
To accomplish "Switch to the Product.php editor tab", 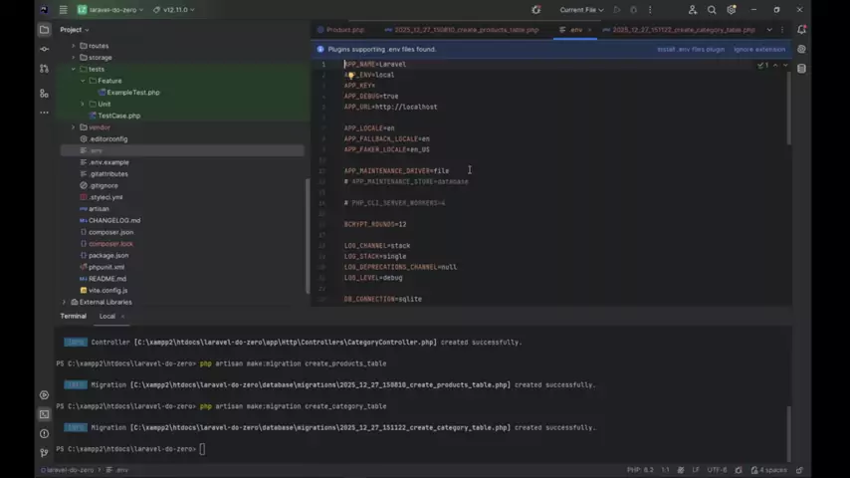I will pyautogui.click(x=344, y=30).
